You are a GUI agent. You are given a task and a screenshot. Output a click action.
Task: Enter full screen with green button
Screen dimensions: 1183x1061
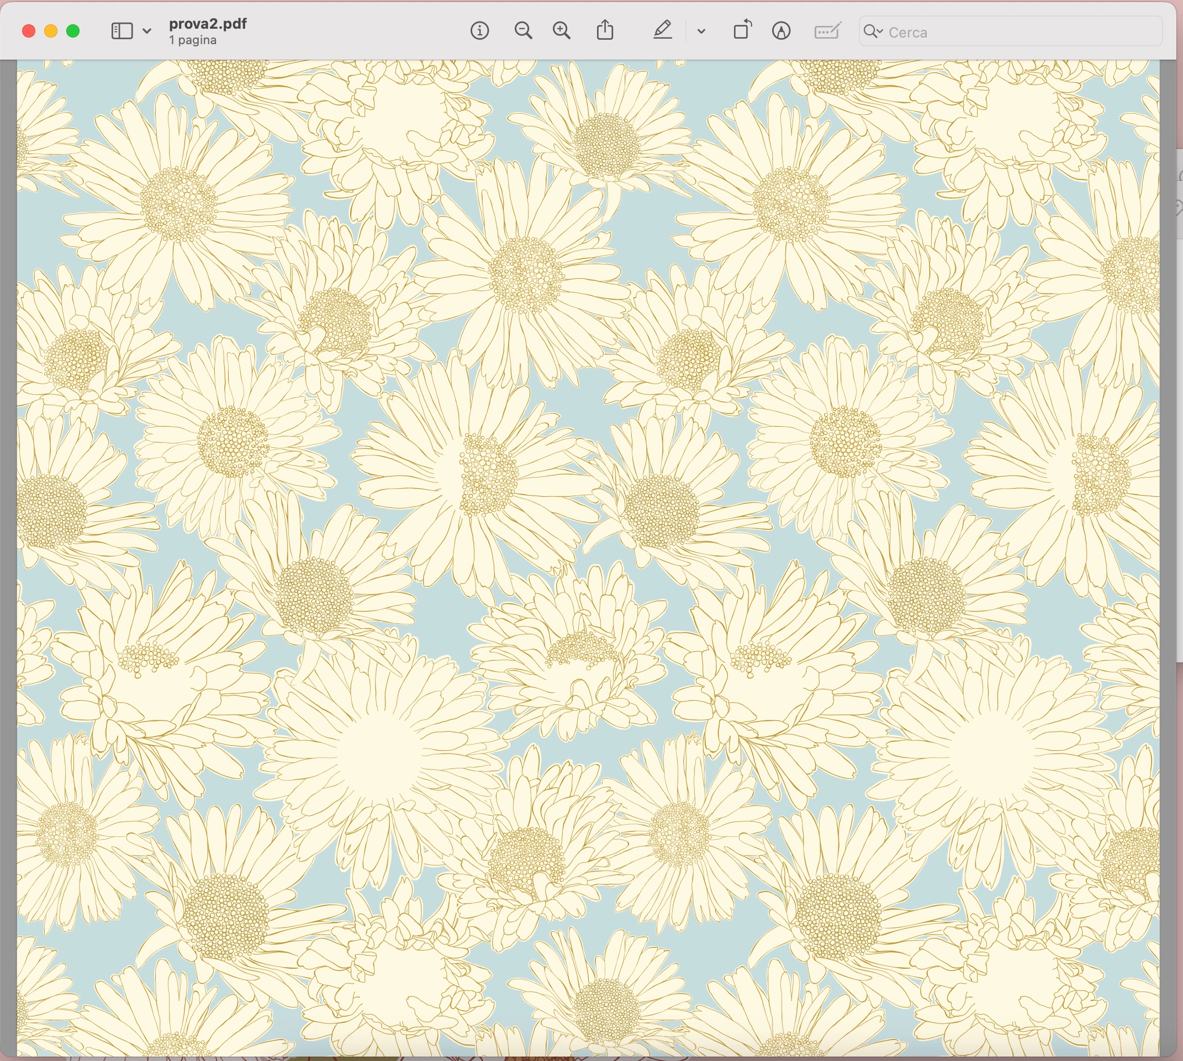73,31
